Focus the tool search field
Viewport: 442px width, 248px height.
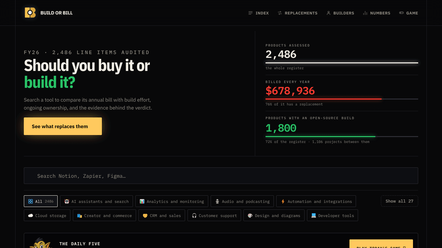(221, 176)
